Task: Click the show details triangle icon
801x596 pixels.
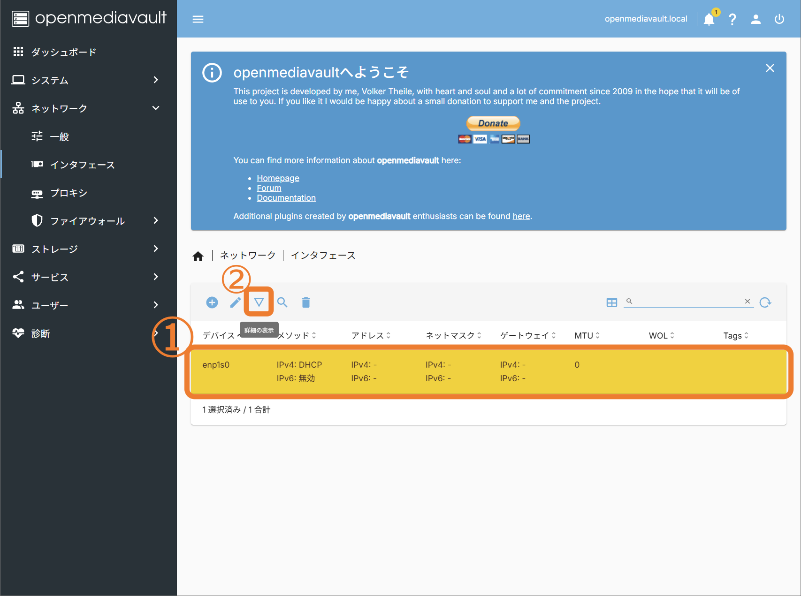Action: pos(259,302)
